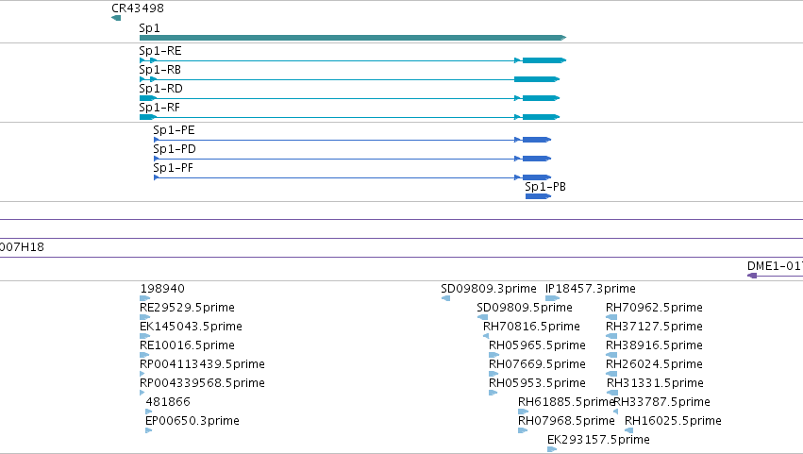Select the RH70962.5prime EST label
Image resolution: width=803 pixels, height=454 pixels.
pyautogui.click(x=654, y=308)
